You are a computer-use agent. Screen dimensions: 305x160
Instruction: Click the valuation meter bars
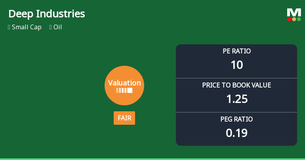pos(124,90)
